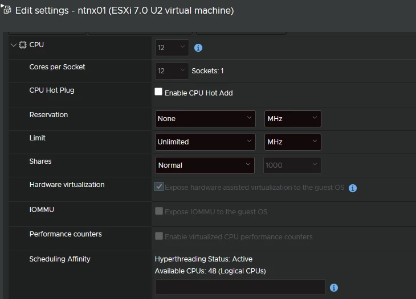Screen dimensions: 416x299
Task: Click the Limit label
Action: [38, 138]
